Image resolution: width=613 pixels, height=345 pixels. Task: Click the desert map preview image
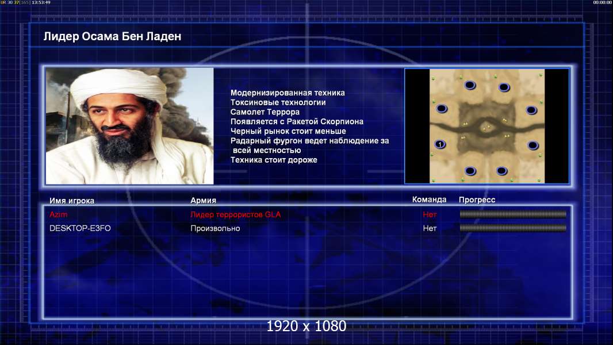click(x=486, y=126)
